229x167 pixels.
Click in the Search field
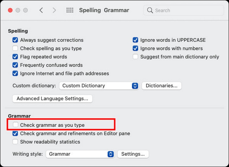184,10
